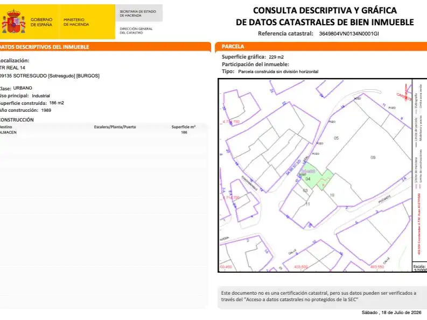Click the 'Año construcción:' label
This screenshot has height=320, width=427.
click(19, 110)
